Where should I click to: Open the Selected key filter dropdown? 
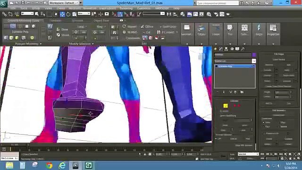pos(248,154)
